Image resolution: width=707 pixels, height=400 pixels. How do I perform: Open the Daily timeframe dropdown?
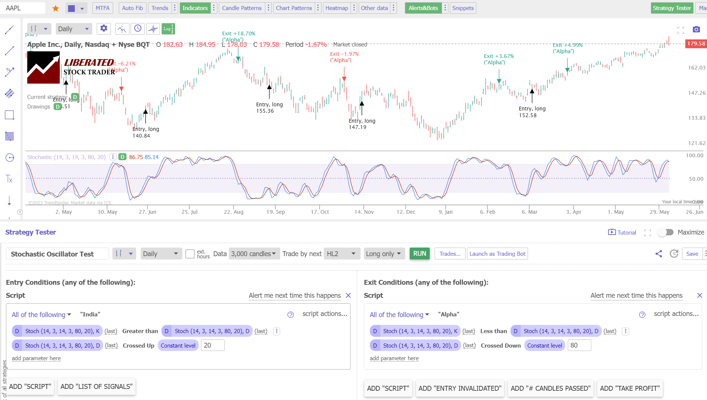pos(73,29)
